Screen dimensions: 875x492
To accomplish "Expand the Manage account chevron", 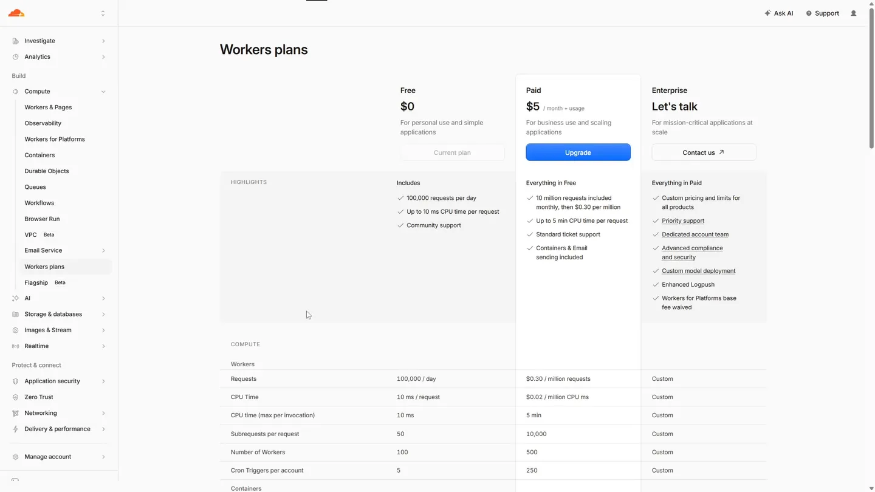I will pyautogui.click(x=103, y=457).
